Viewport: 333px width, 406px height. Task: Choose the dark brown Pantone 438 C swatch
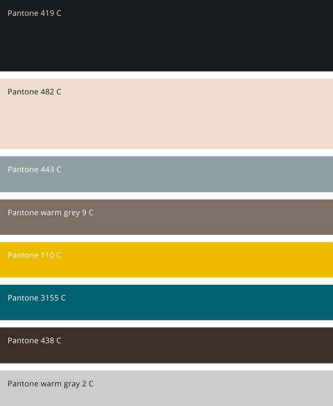[x=167, y=345]
